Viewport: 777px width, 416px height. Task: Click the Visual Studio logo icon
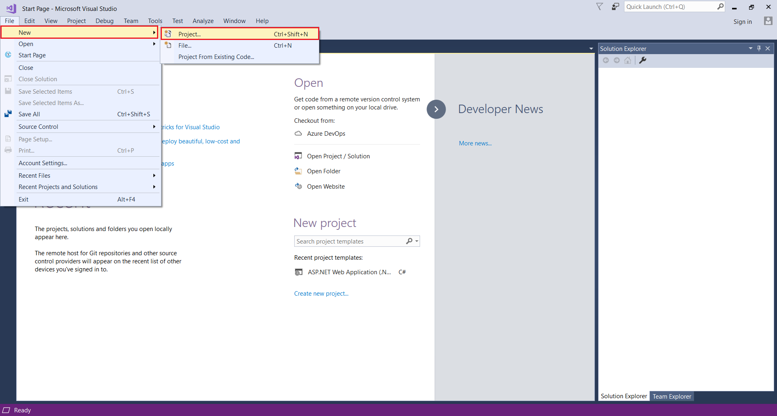tap(11, 8)
